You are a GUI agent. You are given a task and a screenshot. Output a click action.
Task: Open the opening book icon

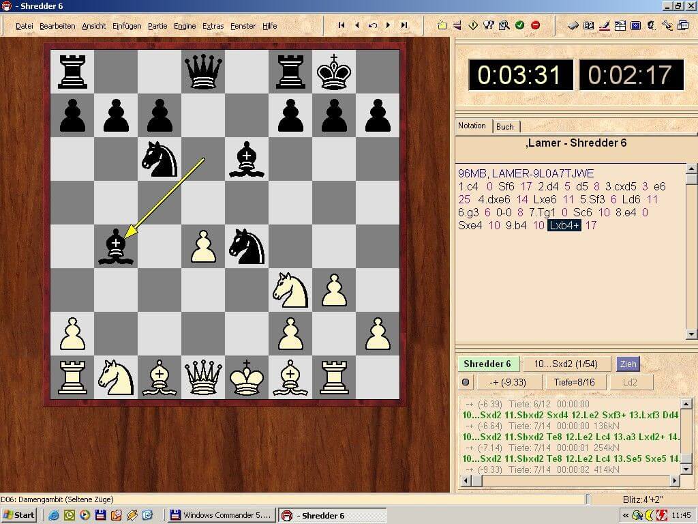[588, 25]
